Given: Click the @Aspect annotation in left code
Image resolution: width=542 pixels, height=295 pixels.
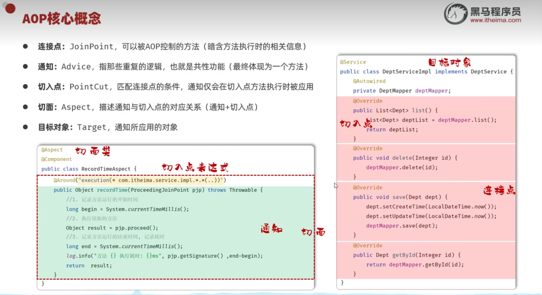Looking at the screenshot, I should click(51, 150).
